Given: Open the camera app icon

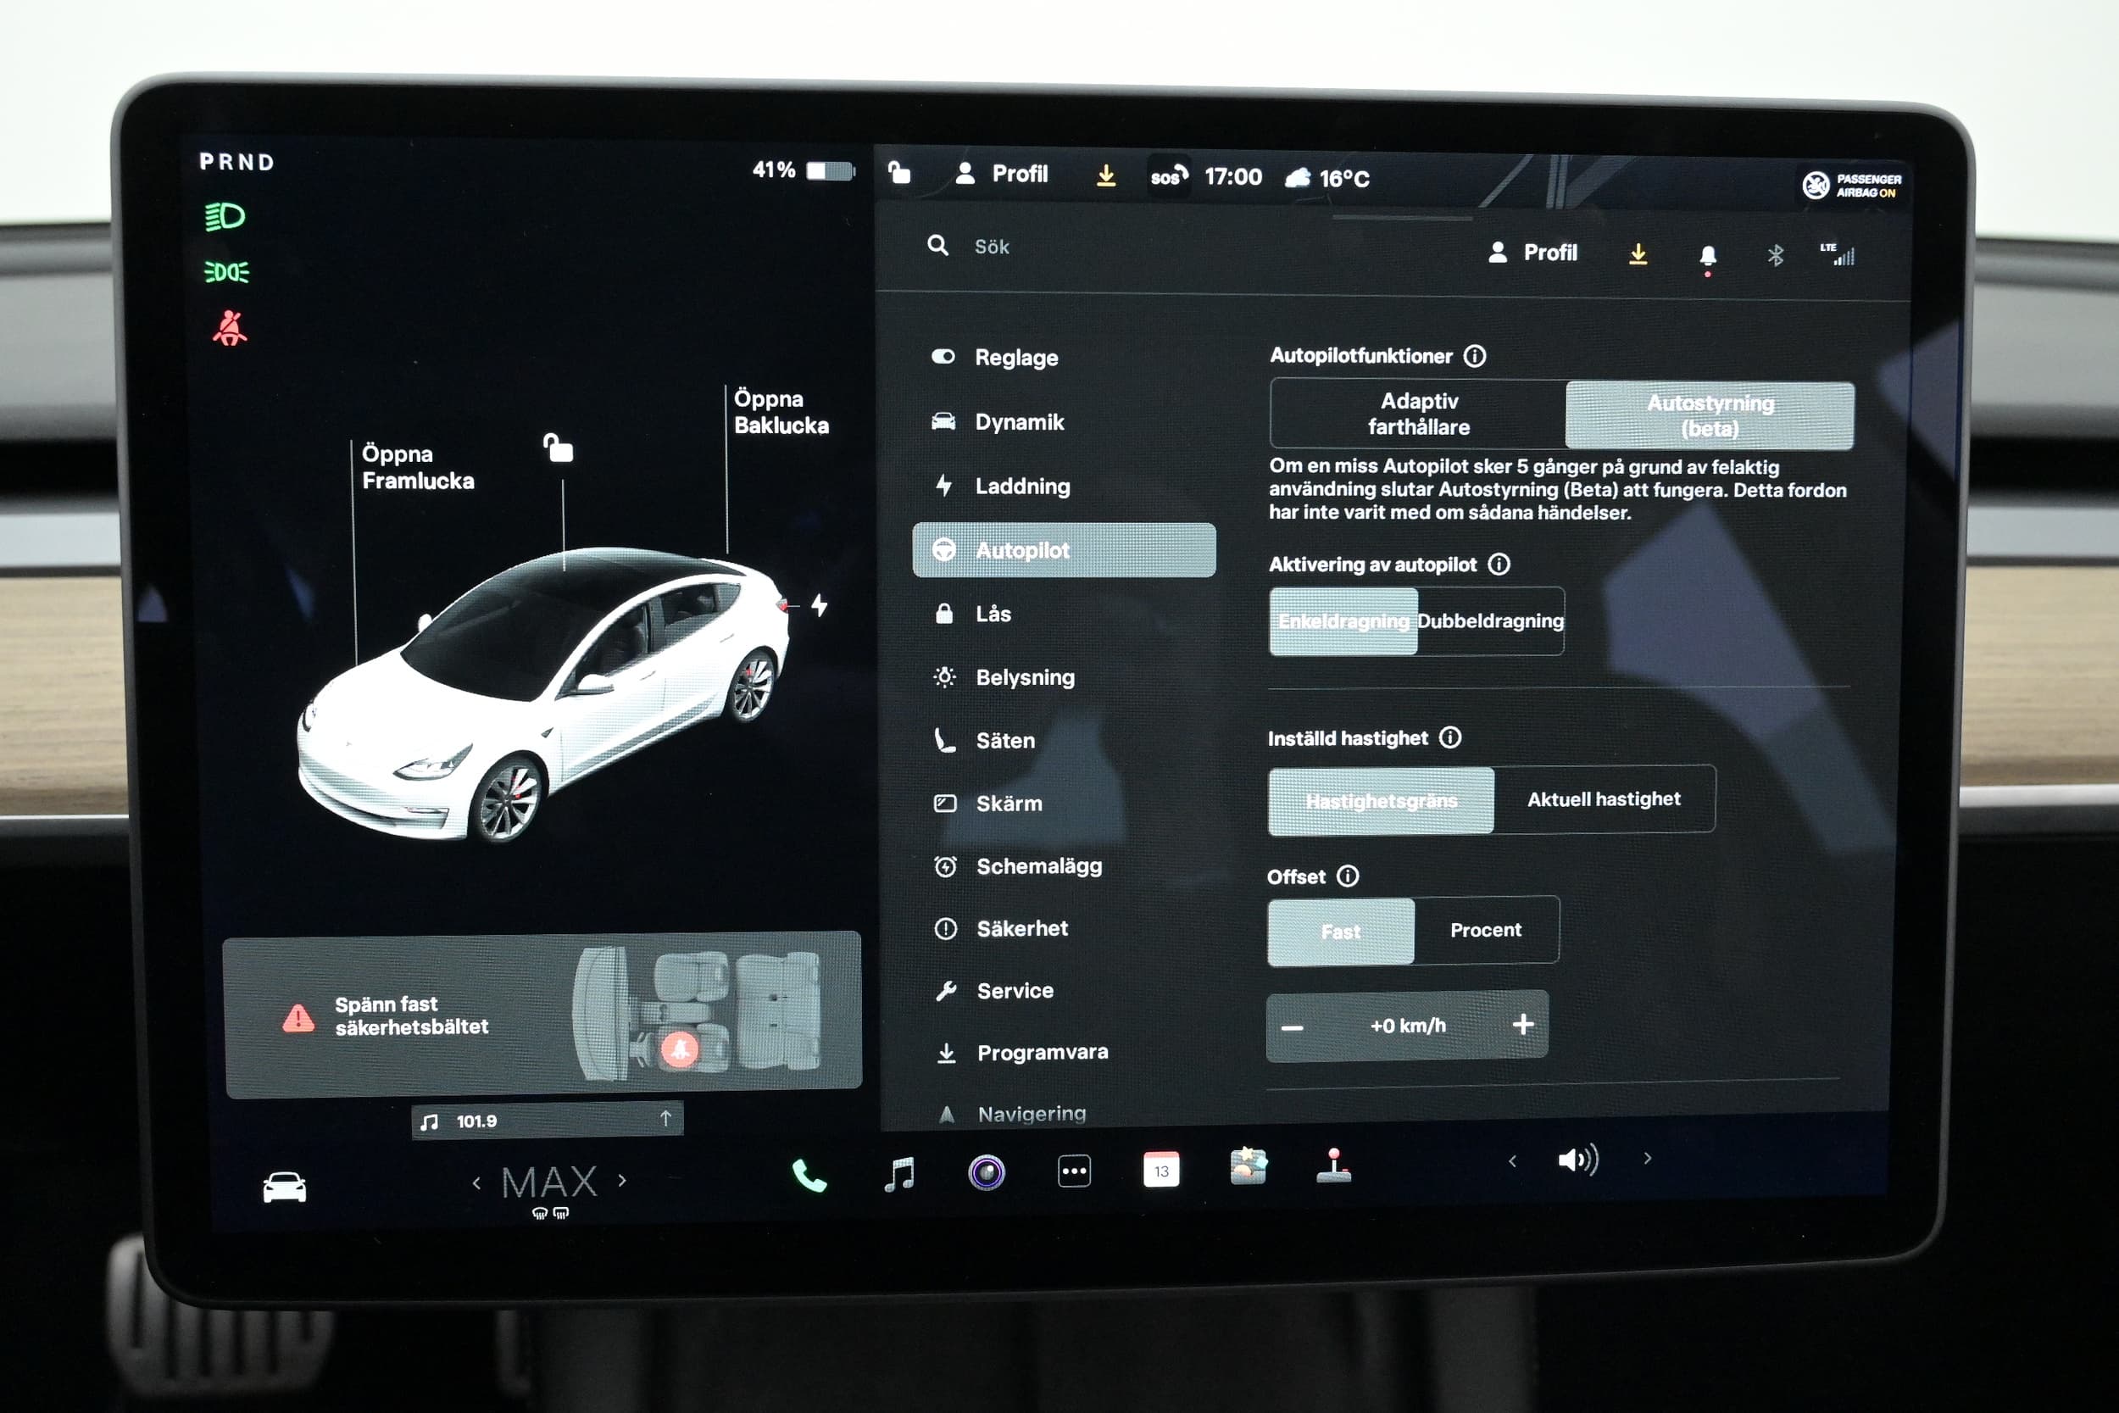Looking at the screenshot, I should pyautogui.click(x=987, y=1172).
